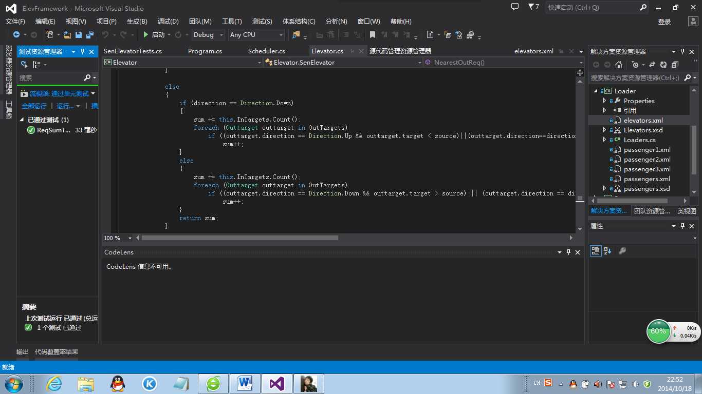Screen dimensions: 702x394
Task: Click the editor horizontal scrollbar thumb
Action: click(x=240, y=238)
